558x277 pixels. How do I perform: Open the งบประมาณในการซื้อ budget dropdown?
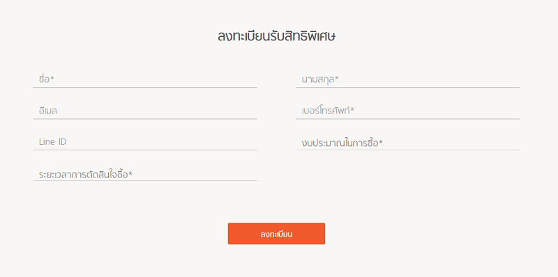coord(408,143)
